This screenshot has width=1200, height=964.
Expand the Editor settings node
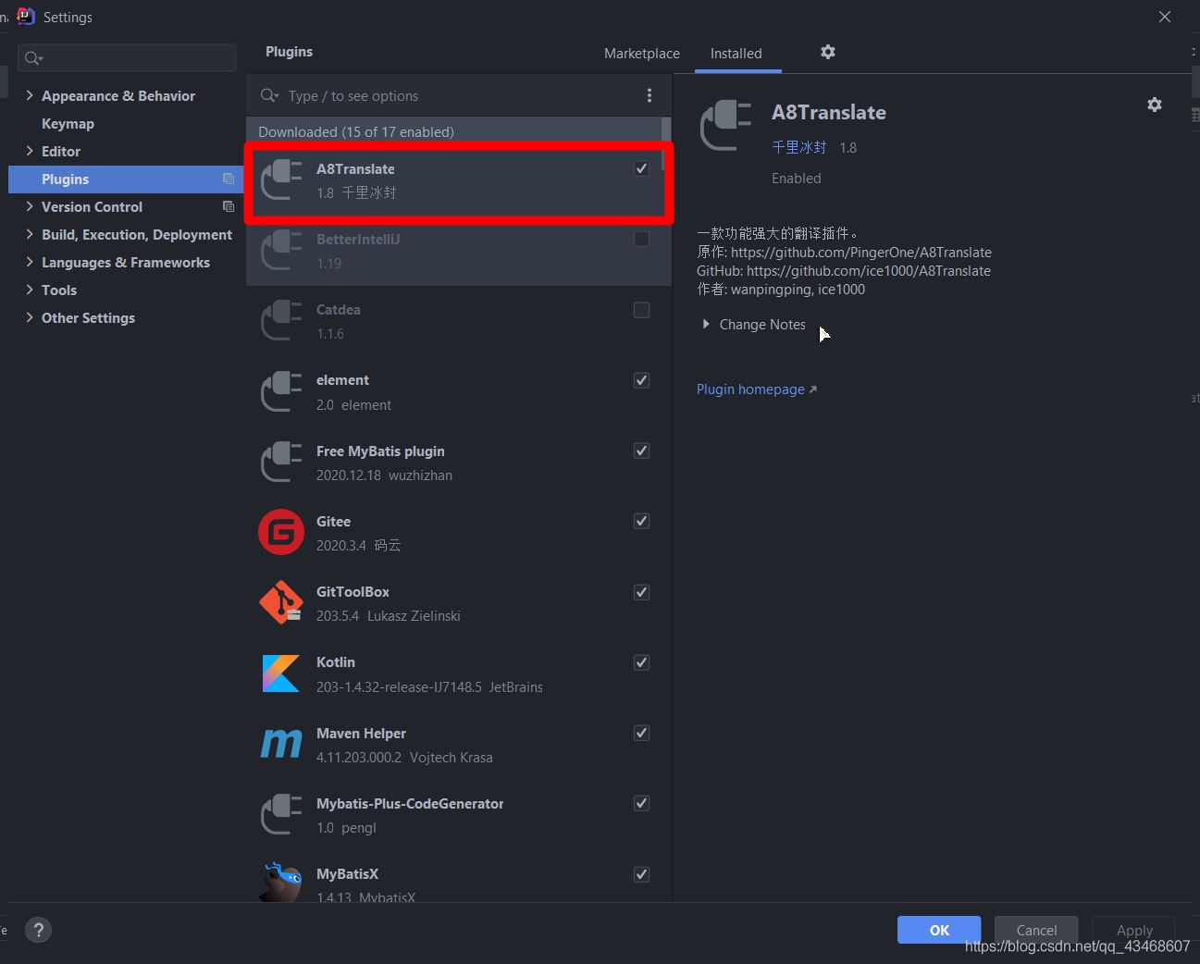pos(30,151)
